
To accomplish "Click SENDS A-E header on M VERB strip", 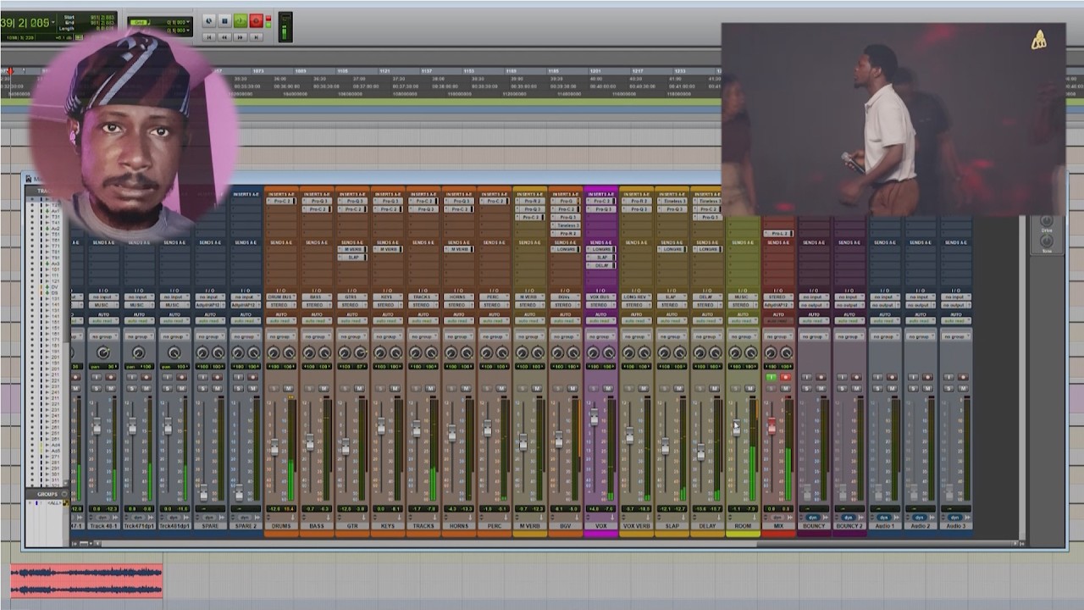I will (x=529, y=242).
